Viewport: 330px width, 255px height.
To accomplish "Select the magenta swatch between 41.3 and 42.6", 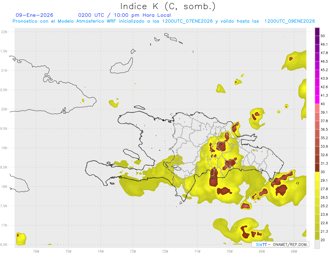I will pos(317,91).
